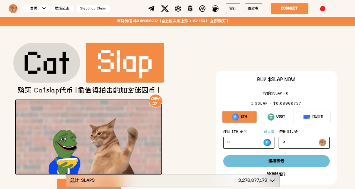Viewport: 355px width, 189px height.
Task: Open the CoinMarketCap icon link
Action: coord(202,9)
